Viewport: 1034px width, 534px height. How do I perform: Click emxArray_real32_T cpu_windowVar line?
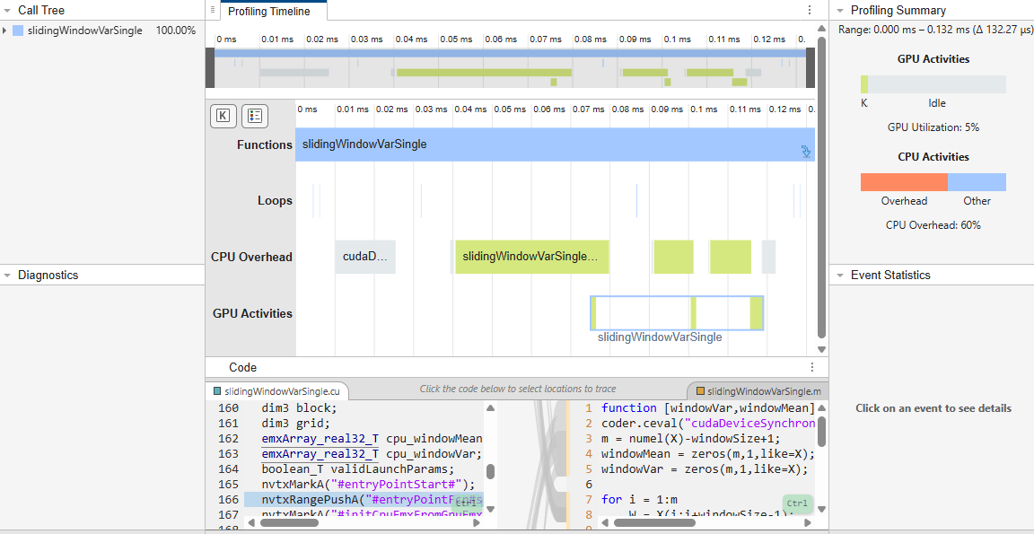(x=372, y=454)
